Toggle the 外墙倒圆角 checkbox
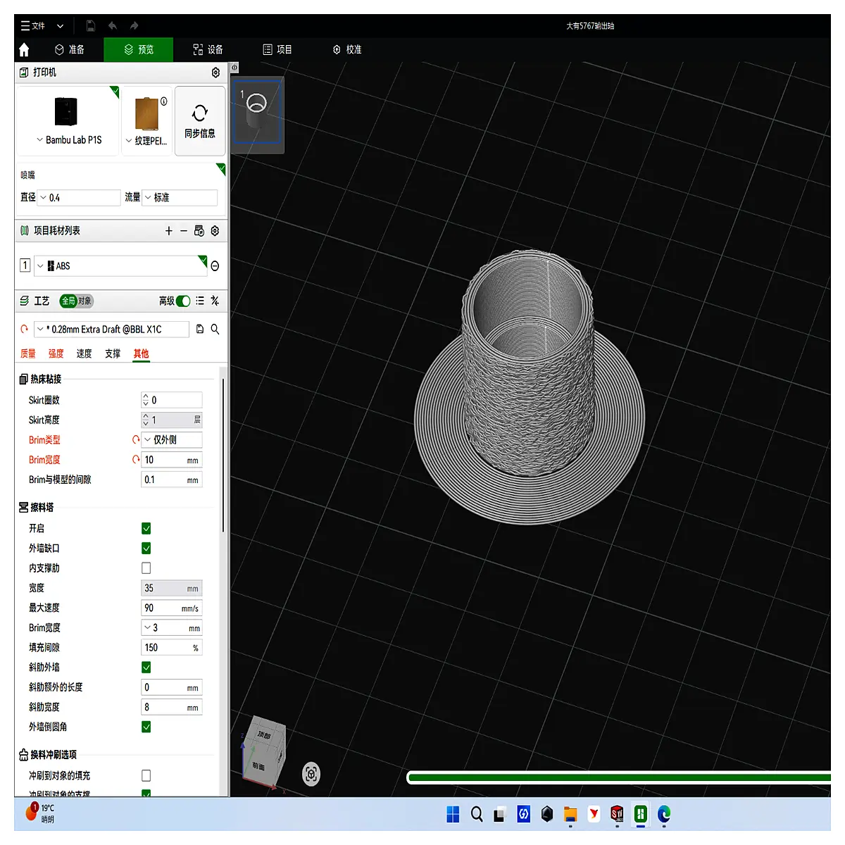This screenshot has height=845, width=845. pyautogui.click(x=146, y=727)
